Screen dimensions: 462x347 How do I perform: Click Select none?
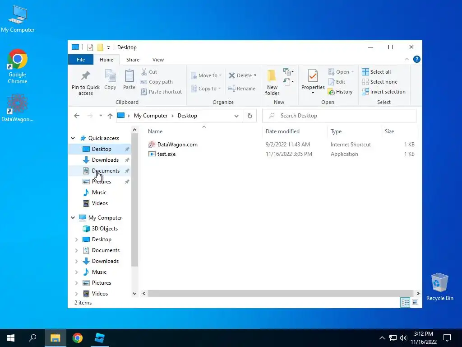coord(379,82)
